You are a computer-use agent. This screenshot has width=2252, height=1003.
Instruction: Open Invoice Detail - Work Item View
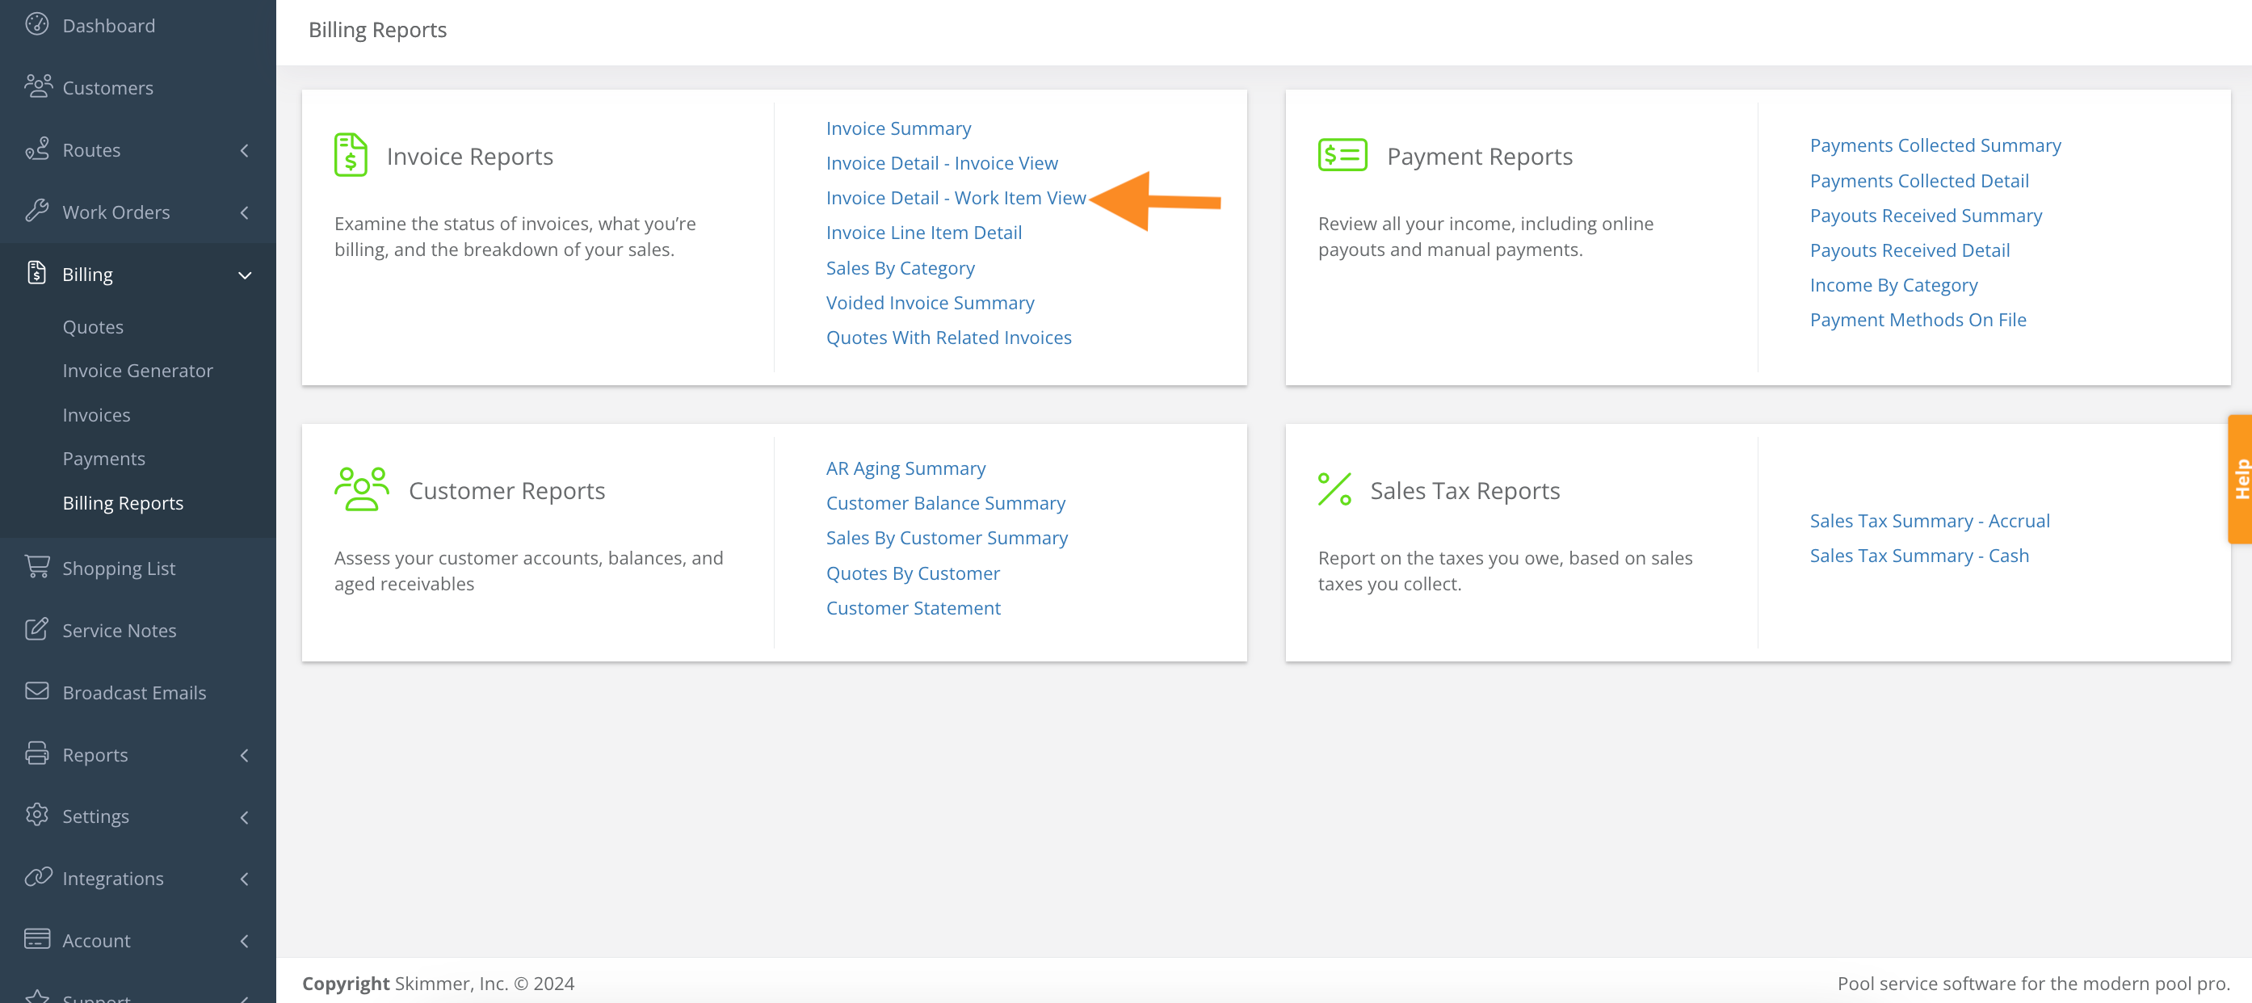(x=956, y=198)
